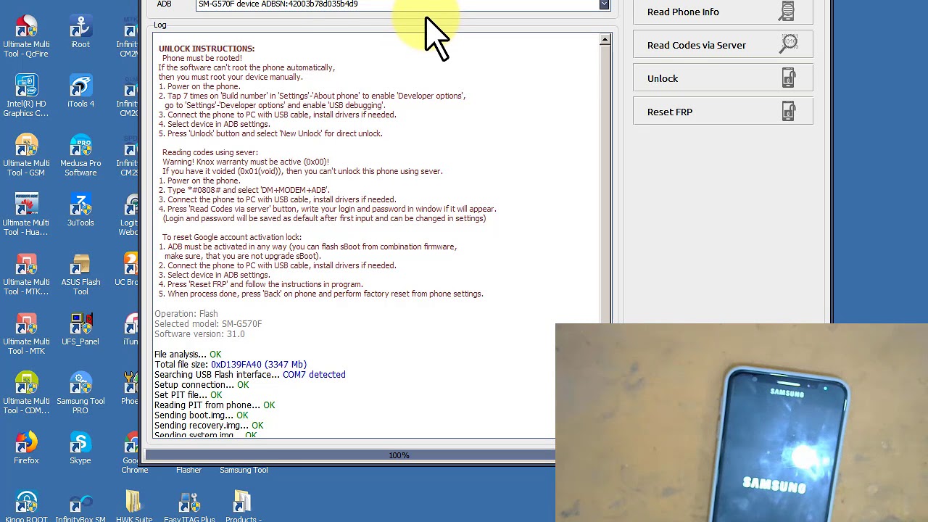Launch Intel(R) HD Graphics Control shortcut
This screenshot has height=522, width=928.
(x=26, y=96)
